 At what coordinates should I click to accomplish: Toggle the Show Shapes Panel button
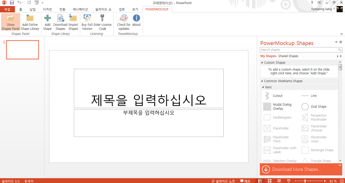click(x=11, y=22)
